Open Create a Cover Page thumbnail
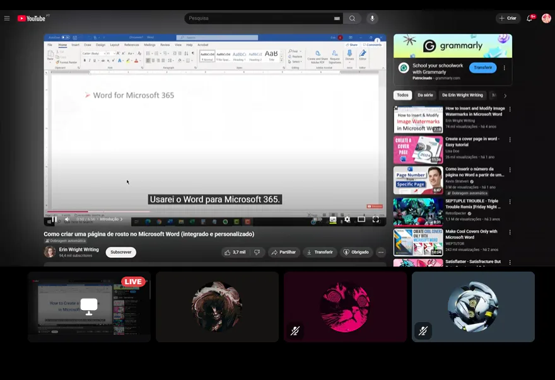Image resolution: width=555 pixels, height=380 pixels. [418, 150]
